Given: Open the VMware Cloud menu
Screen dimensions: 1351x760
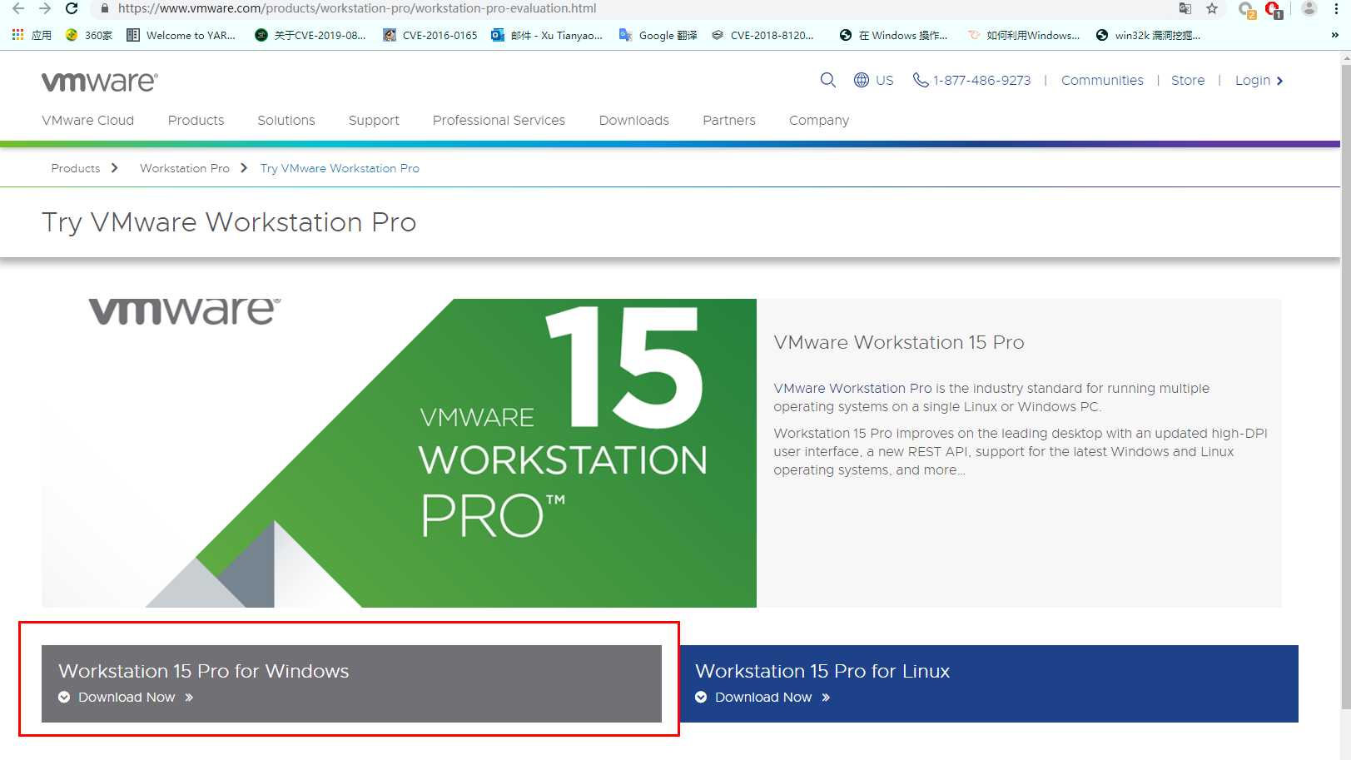Looking at the screenshot, I should tap(87, 120).
